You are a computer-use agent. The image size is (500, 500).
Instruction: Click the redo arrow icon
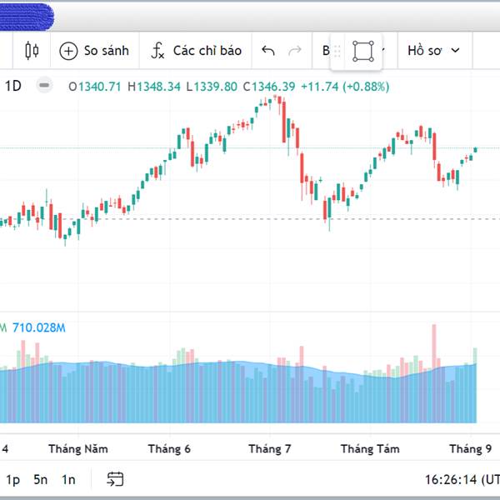coord(295,50)
